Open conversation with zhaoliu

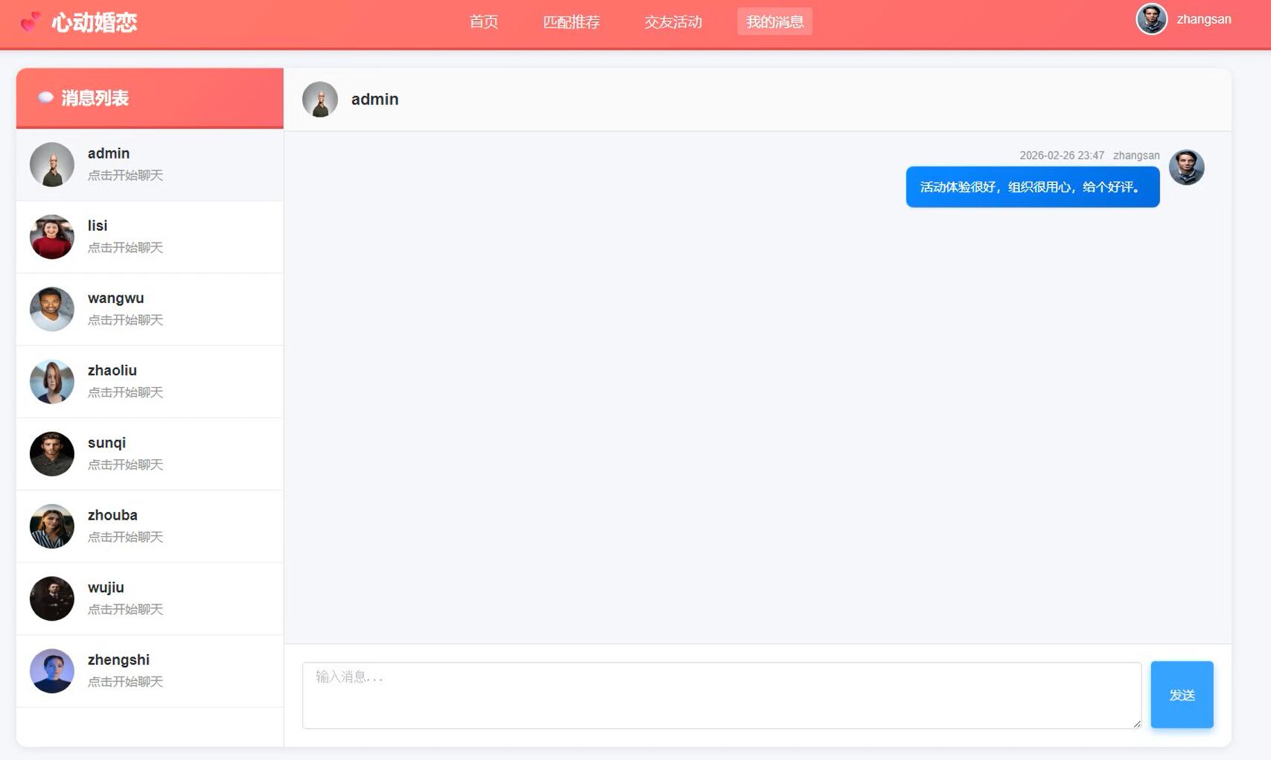coord(150,381)
